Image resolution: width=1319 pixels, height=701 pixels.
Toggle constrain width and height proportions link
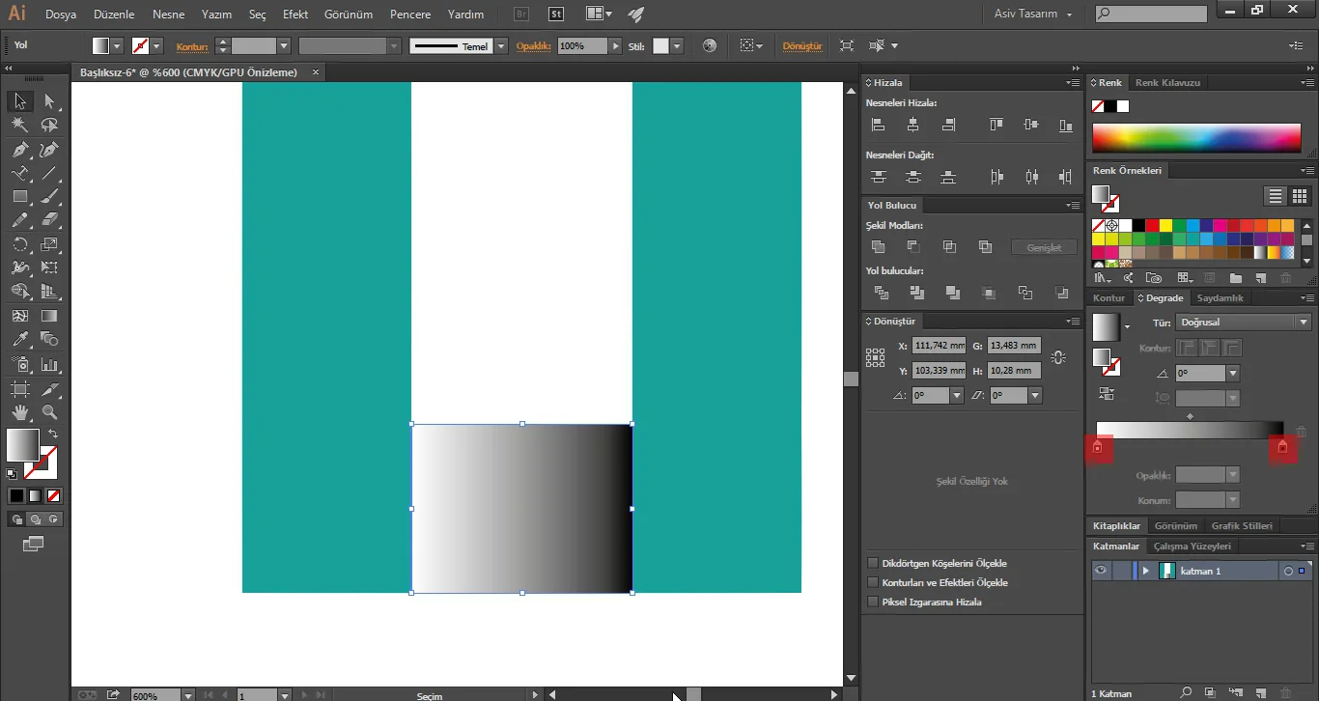[x=1058, y=357]
